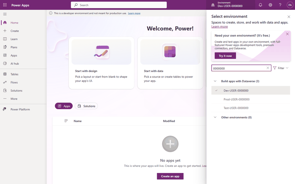Sort by the Modified column header
This screenshot has width=295, height=184.
[x=169, y=121]
